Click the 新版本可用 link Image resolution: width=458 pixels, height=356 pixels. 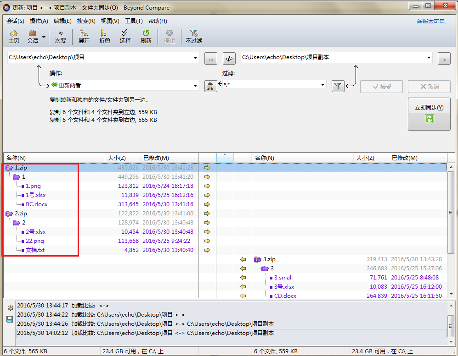point(432,22)
